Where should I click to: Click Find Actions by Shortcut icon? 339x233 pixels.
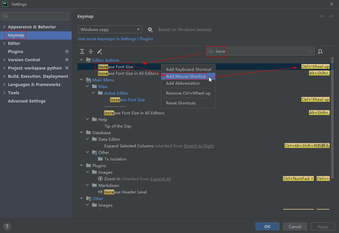tap(320, 51)
